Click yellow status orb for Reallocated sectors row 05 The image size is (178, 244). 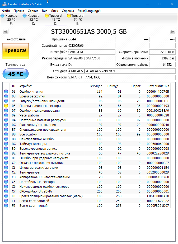pos(6,106)
